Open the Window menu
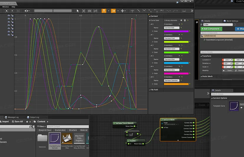 pyautogui.click(x=6, y=7)
